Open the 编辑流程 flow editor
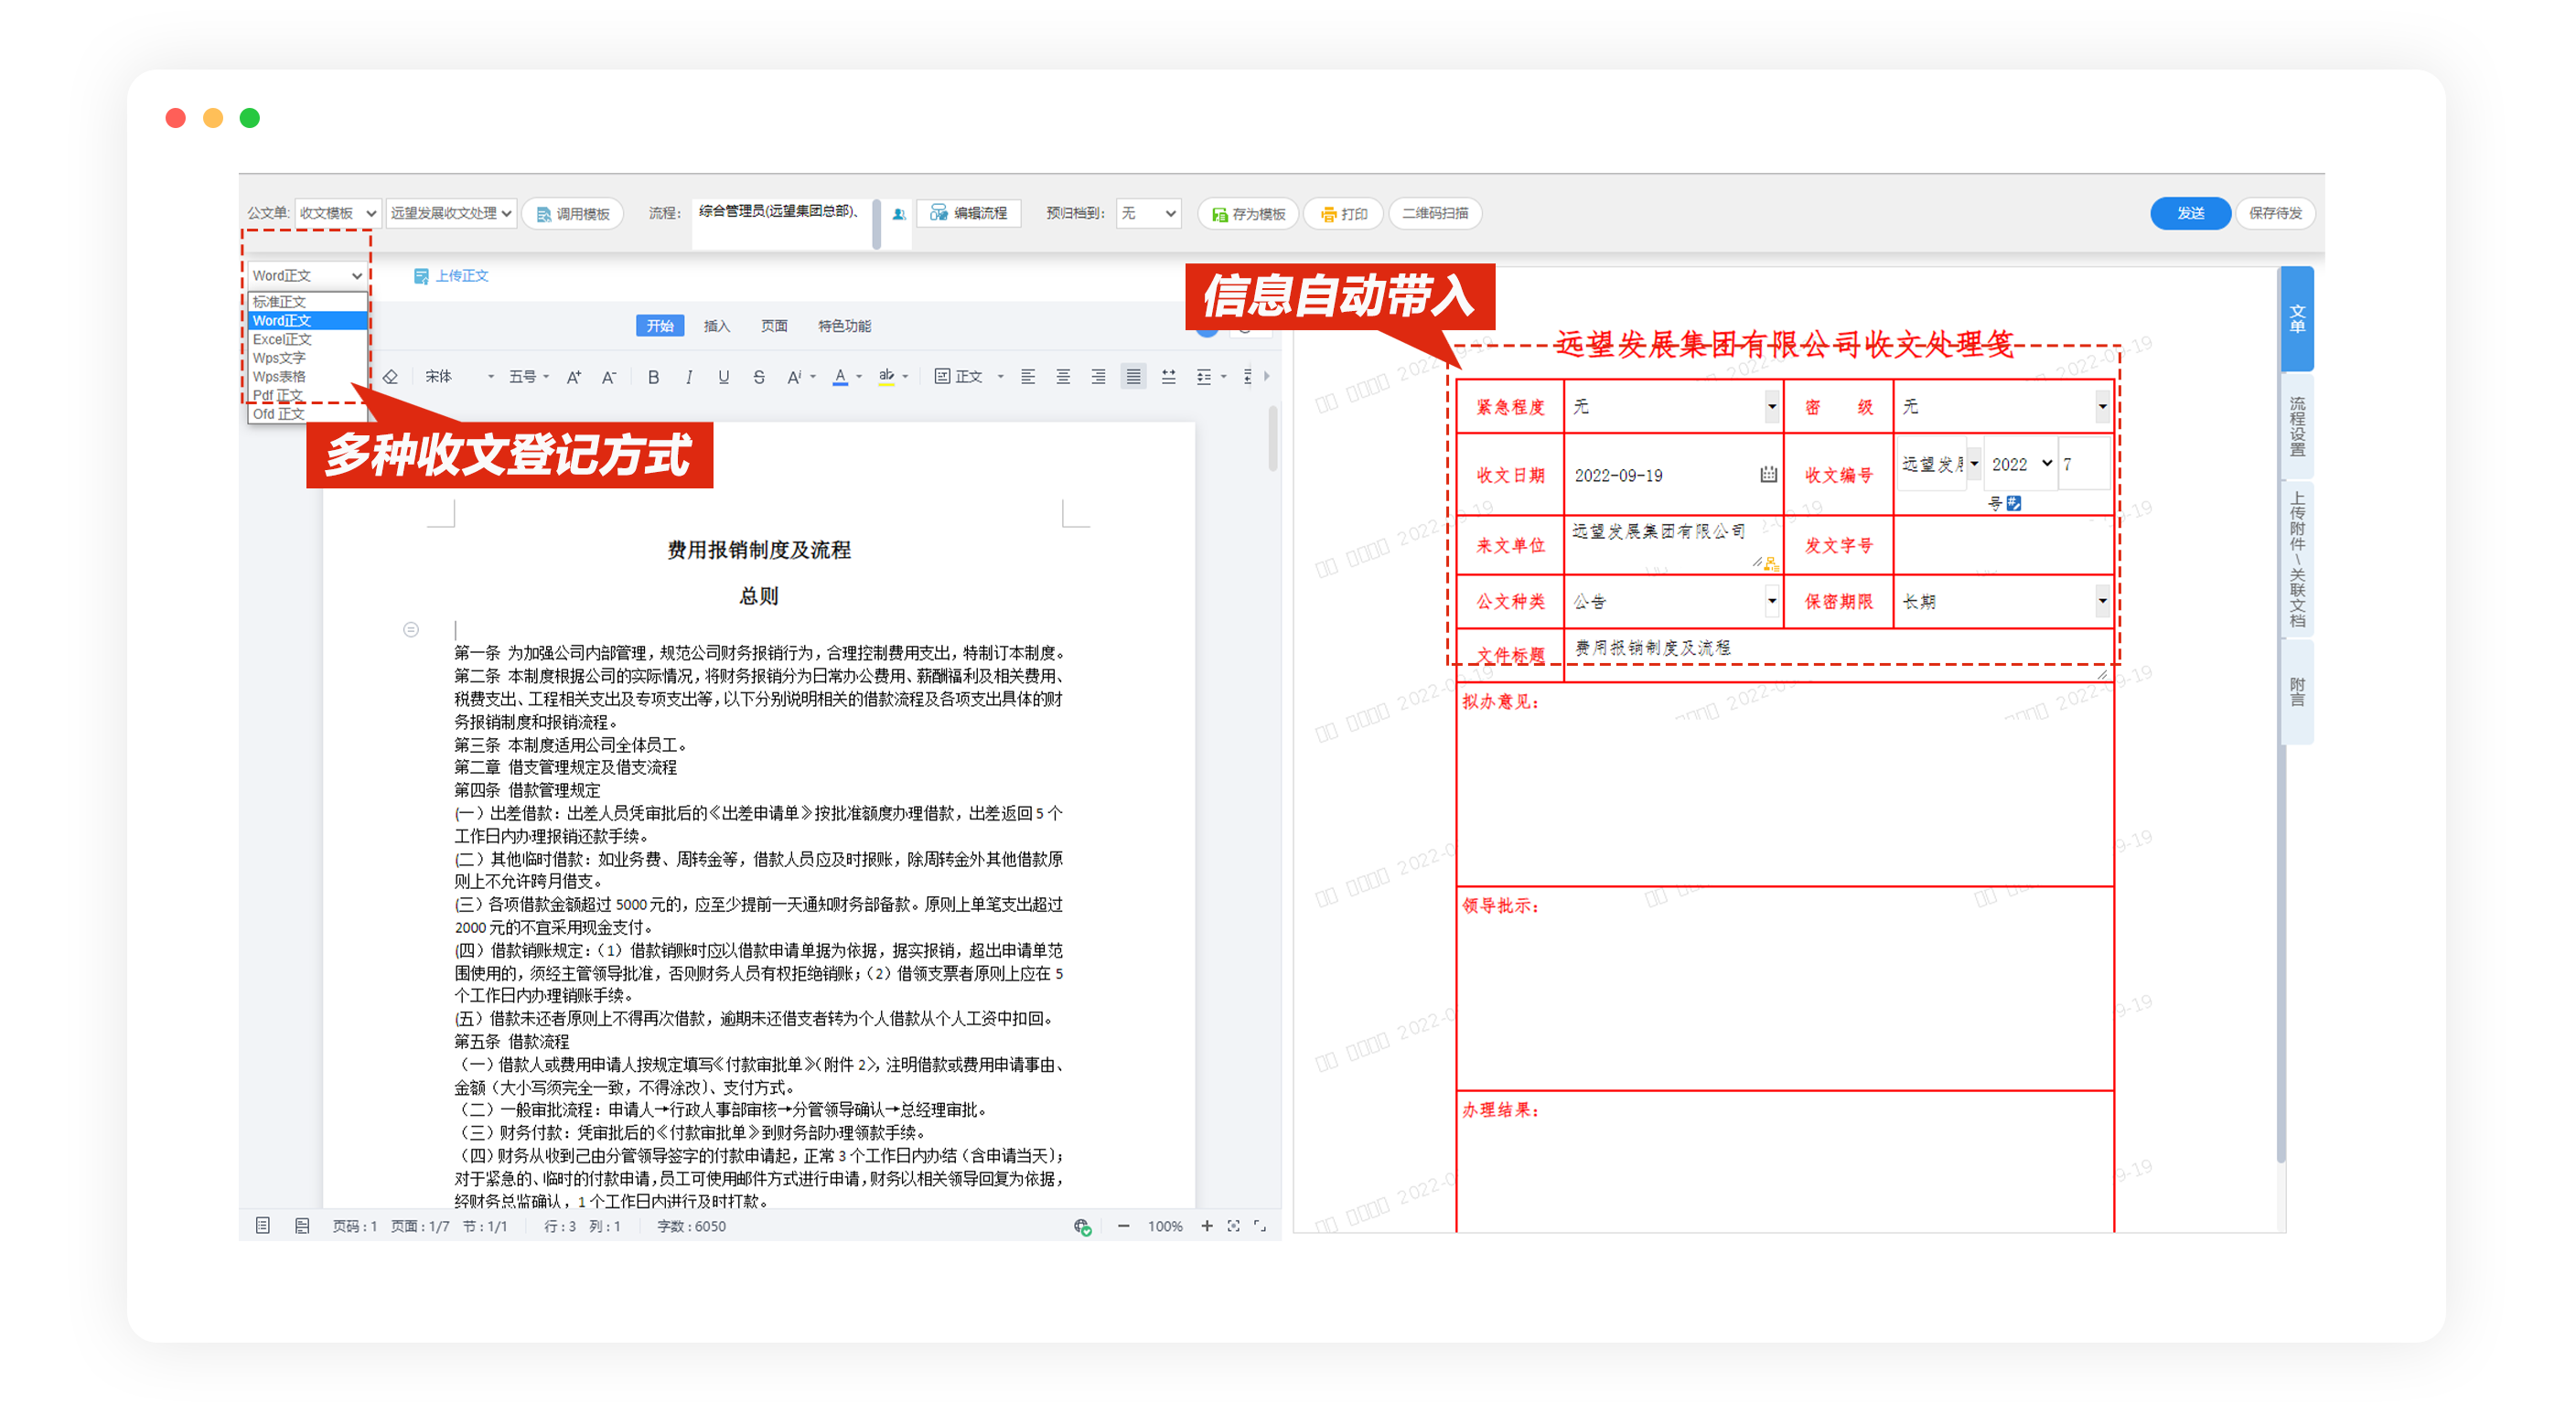The height and width of the screenshot is (1414, 2576). coord(938,213)
